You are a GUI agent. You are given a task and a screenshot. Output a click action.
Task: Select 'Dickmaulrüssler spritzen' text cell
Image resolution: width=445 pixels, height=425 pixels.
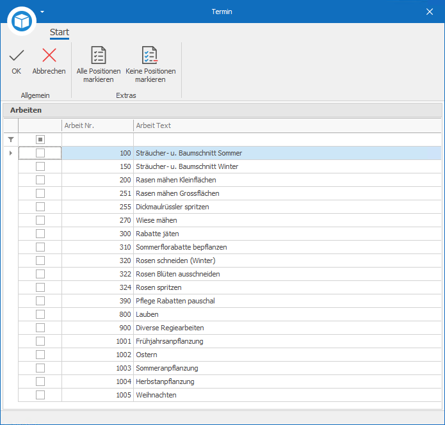pyautogui.click(x=287, y=207)
